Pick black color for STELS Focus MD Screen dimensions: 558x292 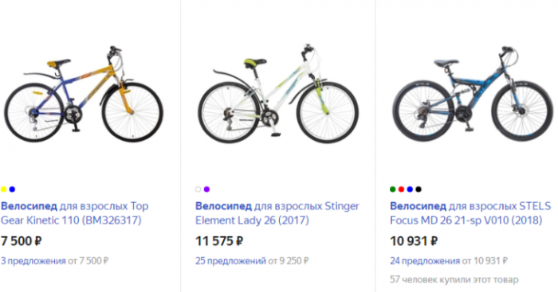[x=418, y=189]
